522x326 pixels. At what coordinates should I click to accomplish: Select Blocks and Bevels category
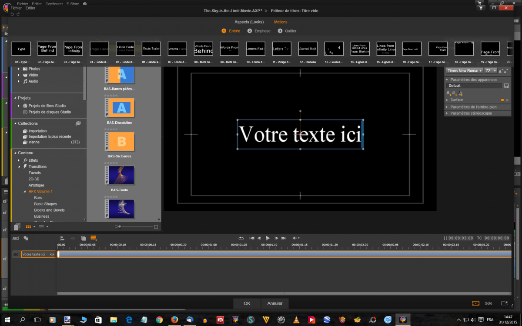pos(49,210)
